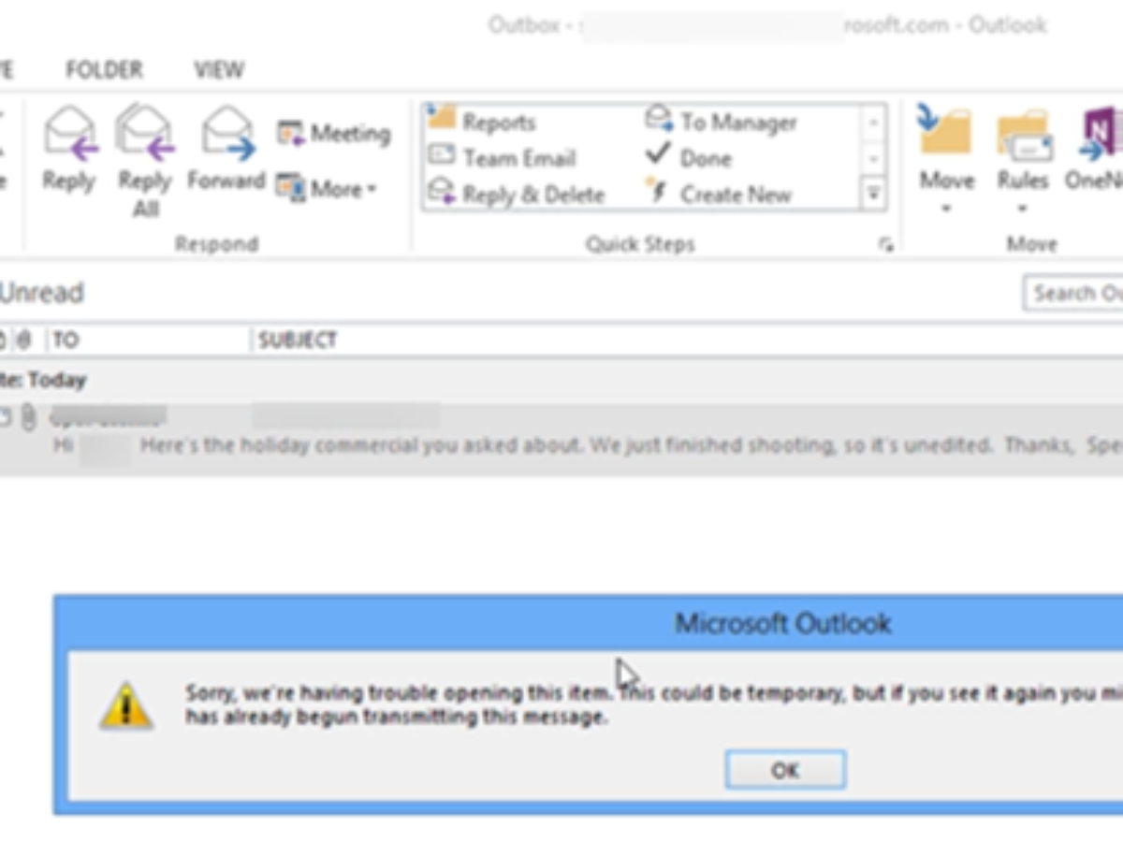Select the Team Email quick step
Image resolution: width=1123 pixels, height=842 pixels.
[x=502, y=158]
